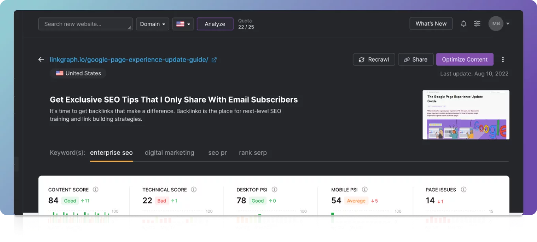
Task: Open What's New
Action: [x=431, y=24]
